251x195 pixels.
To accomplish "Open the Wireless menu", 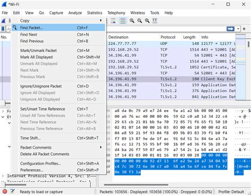I will click(138, 13).
